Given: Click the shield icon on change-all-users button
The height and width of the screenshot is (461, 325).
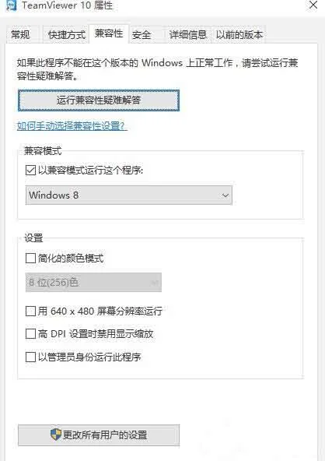Looking at the screenshot, I should (x=56, y=435).
